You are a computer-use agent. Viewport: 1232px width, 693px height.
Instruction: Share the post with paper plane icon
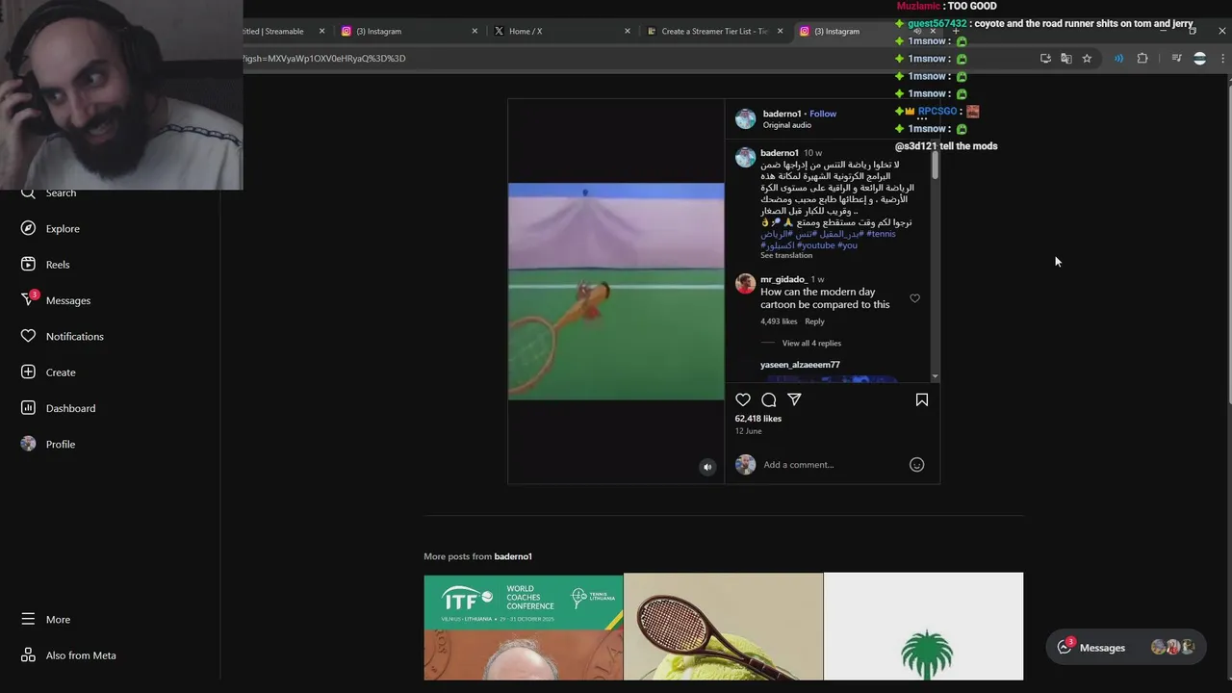pyautogui.click(x=794, y=399)
